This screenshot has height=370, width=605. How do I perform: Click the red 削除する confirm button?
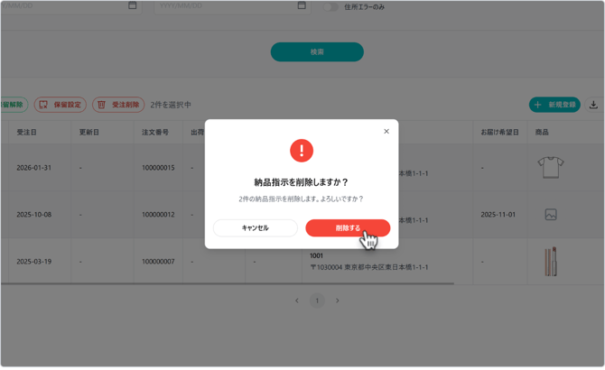(347, 228)
